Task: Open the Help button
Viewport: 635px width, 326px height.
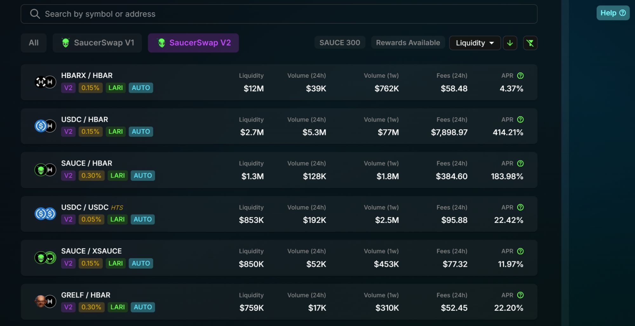Action: [x=613, y=13]
